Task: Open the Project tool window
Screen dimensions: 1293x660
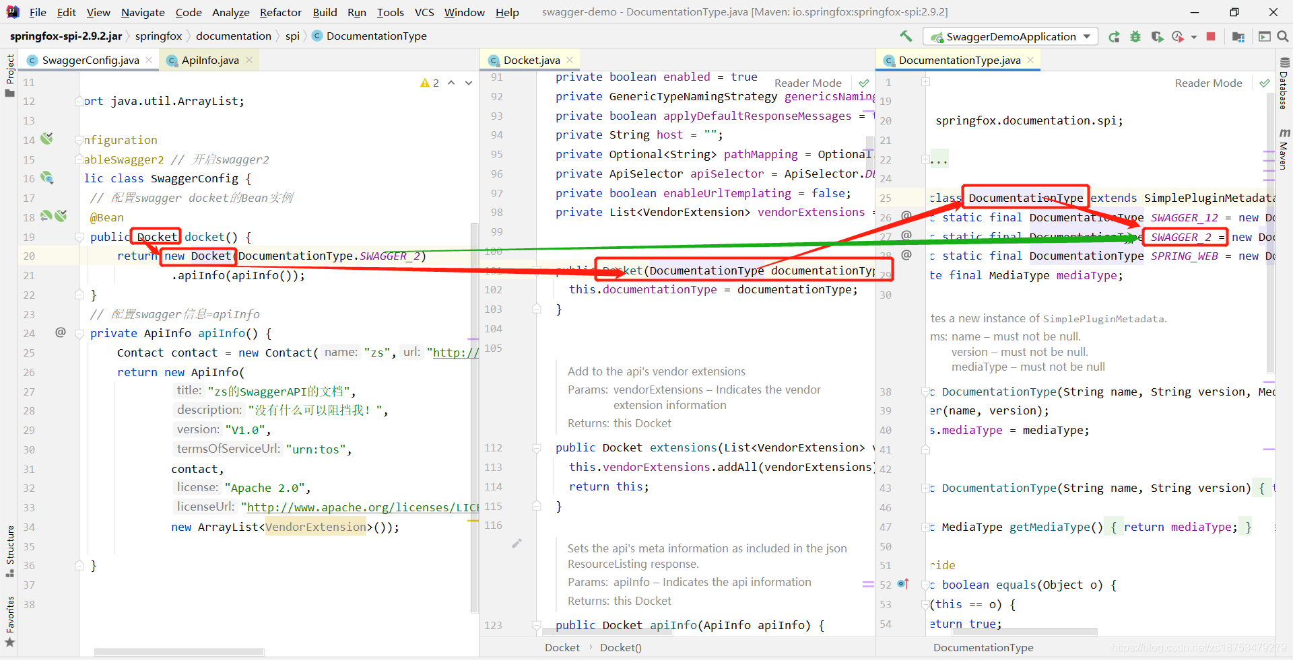Action: coord(10,75)
